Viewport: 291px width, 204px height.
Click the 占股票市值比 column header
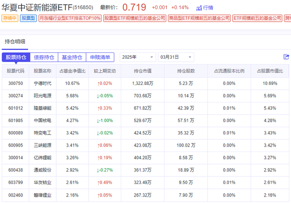click(x=270, y=71)
